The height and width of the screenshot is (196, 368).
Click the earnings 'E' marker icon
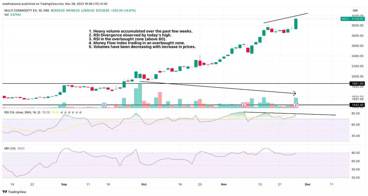pyautogui.click(x=244, y=105)
